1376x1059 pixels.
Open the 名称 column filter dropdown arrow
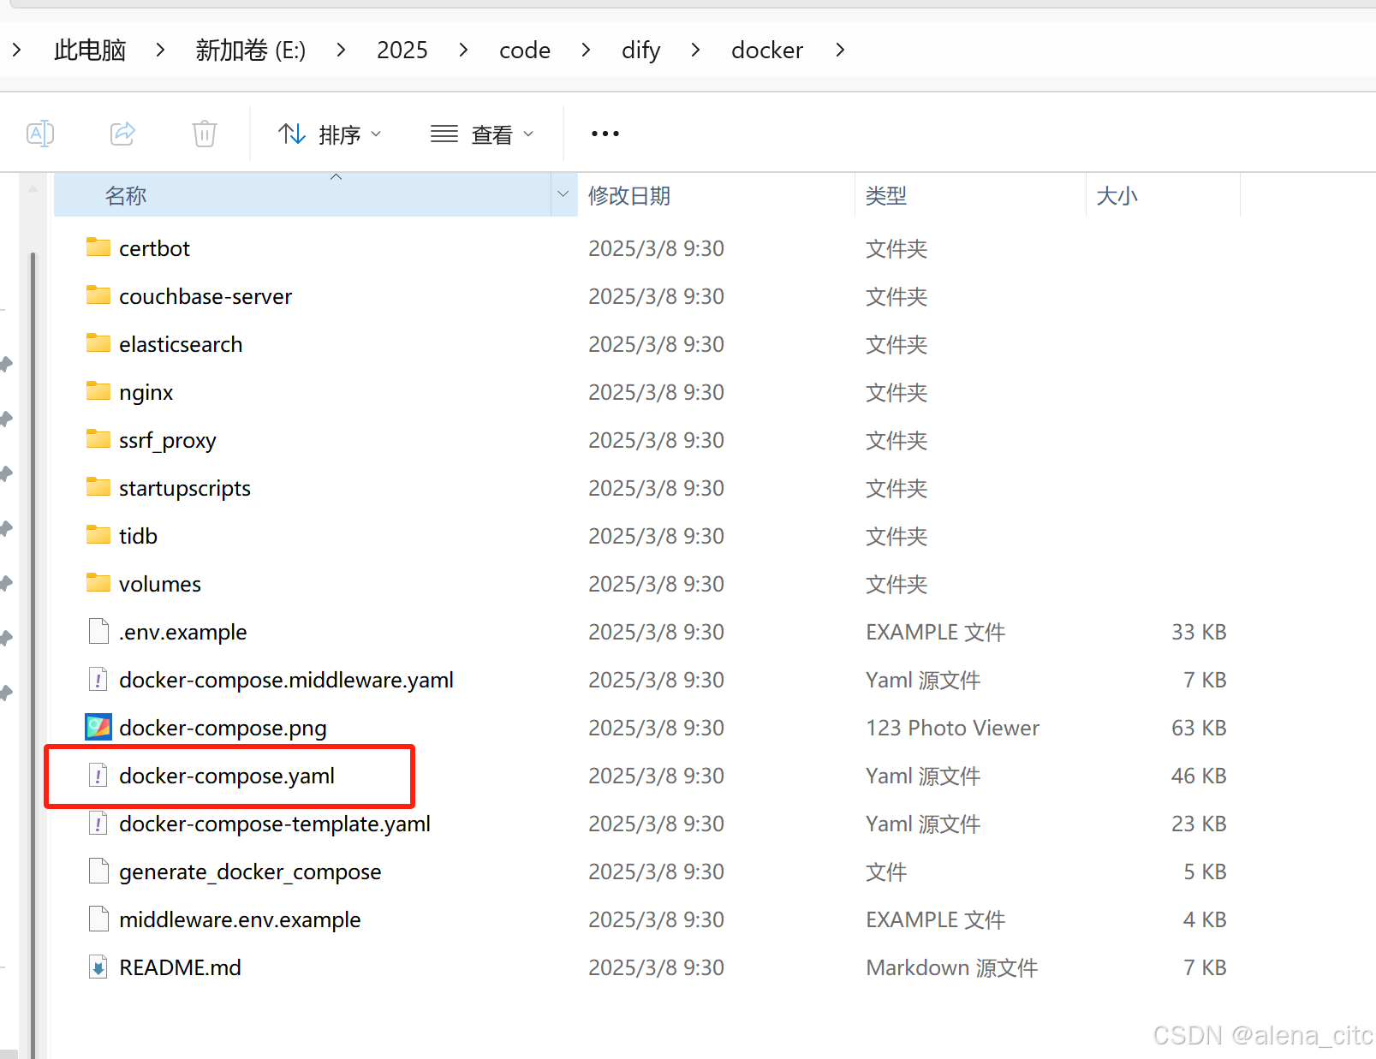tap(563, 194)
